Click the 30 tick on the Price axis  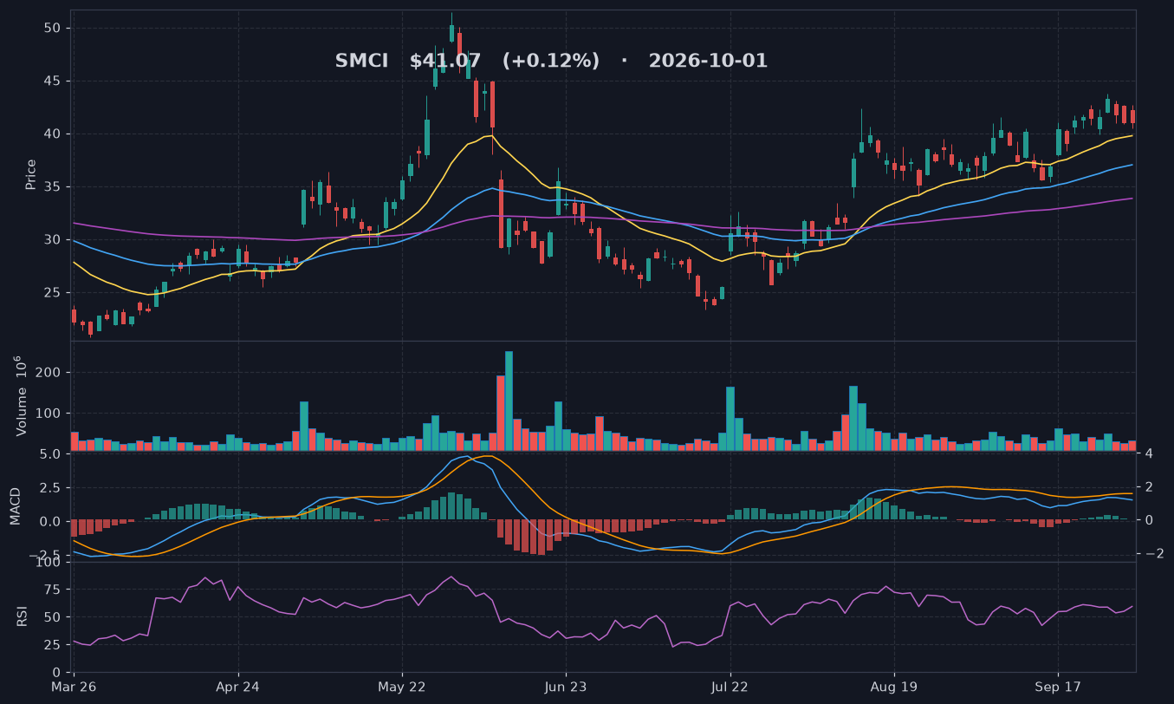point(52,240)
